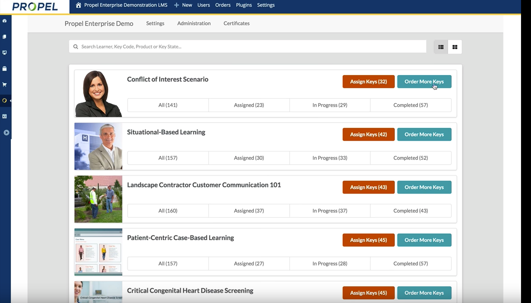Click the home icon in the top bar
531x303 pixels.
(x=78, y=5)
